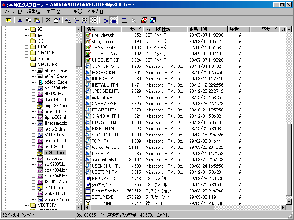The height and width of the screenshot is (220, 294).
Task: Open the ファイル(F) menu
Action: tap(13, 11)
